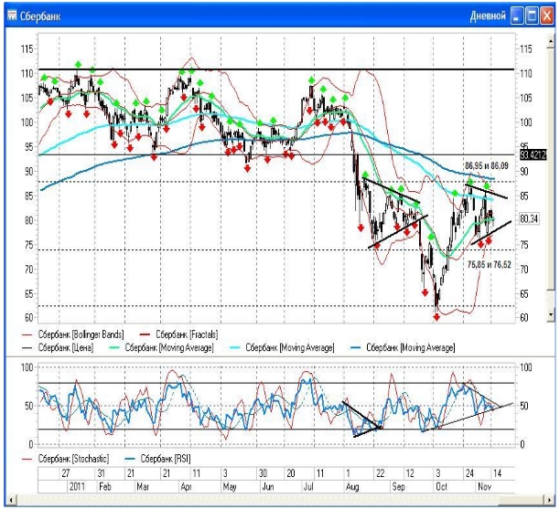Select the Fractals legend entry
The width and height of the screenshot is (560, 509).
coord(178,334)
